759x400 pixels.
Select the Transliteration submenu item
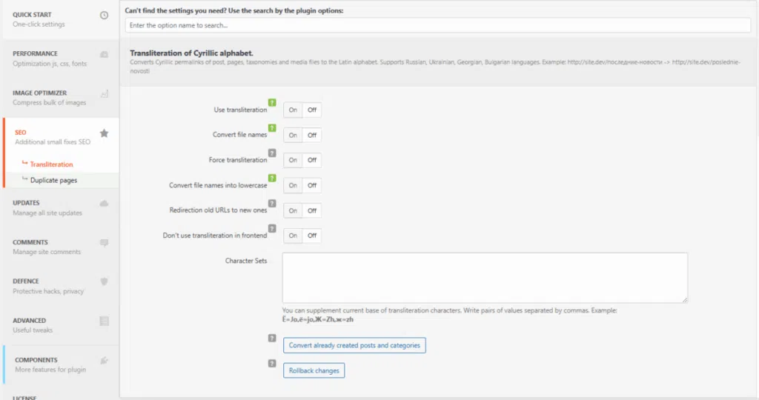[x=51, y=164]
